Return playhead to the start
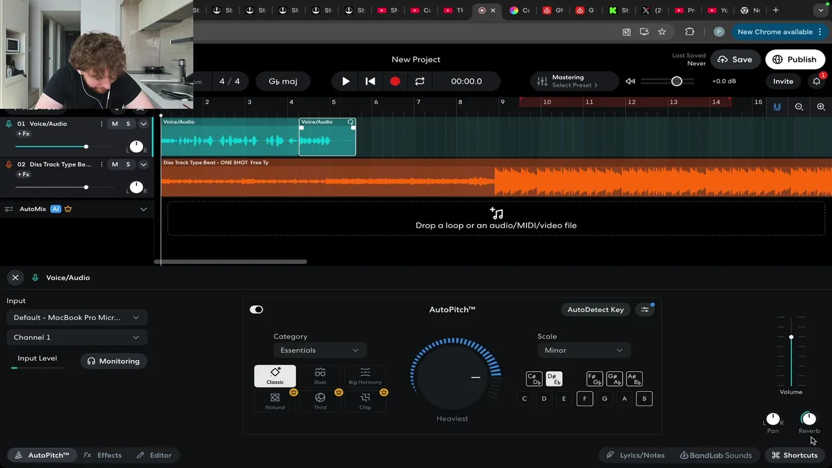Viewport: 832px width, 468px height. (370, 81)
